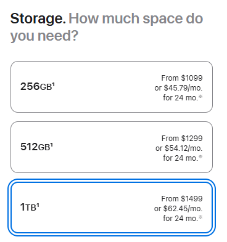The height and width of the screenshot is (242, 227).
Task: Choose the 512GB storage card
Action: coord(112,147)
